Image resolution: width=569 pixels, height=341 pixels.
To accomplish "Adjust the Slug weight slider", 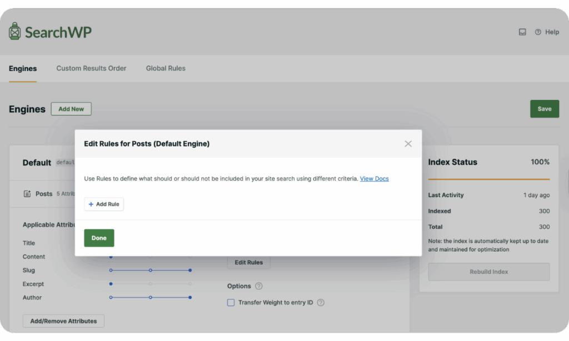I will 150,270.
